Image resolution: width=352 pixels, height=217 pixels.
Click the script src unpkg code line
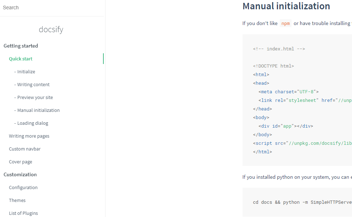point(302,143)
